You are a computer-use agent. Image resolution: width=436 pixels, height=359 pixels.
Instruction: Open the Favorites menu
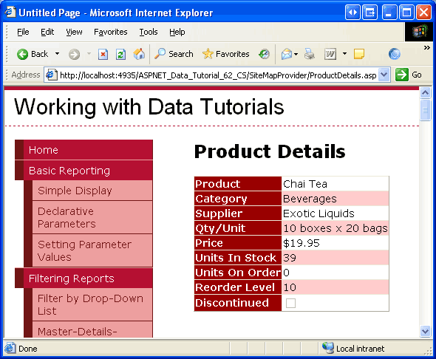tap(111, 32)
